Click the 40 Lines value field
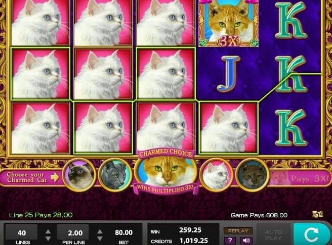 coord(22,233)
